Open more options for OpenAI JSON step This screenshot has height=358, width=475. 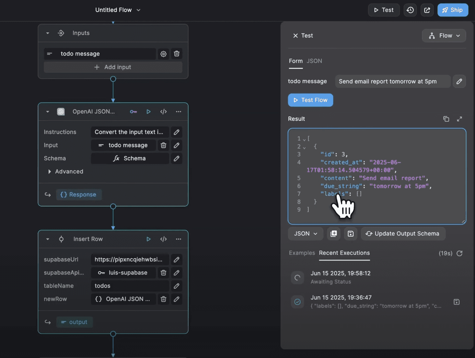click(x=179, y=112)
